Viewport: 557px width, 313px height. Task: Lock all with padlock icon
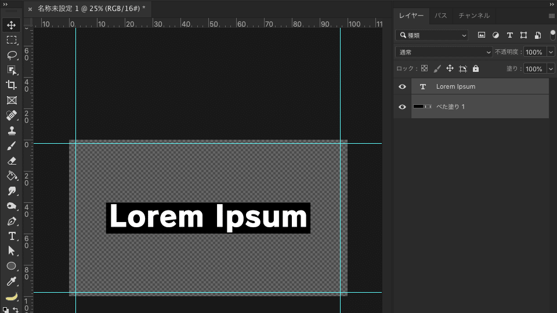(x=476, y=68)
